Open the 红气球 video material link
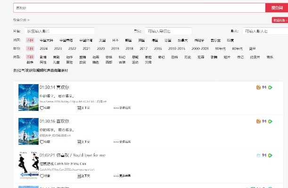This screenshot has width=288, height=188. pyautogui.click(x=41, y=70)
